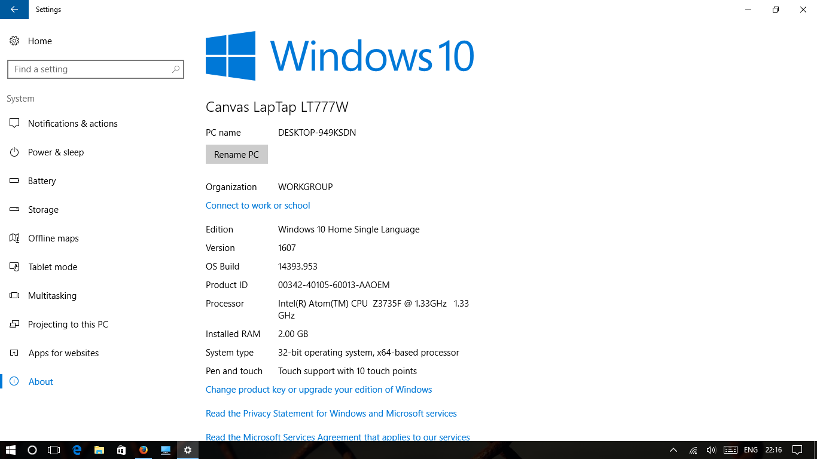Open the touch keyboard tray icon
This screenshot has height=459, width=817.
pyautogui.click(x=730, y=450)
